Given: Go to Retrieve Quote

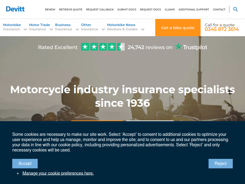Looking at the screenshot, I should pos(71,10).
